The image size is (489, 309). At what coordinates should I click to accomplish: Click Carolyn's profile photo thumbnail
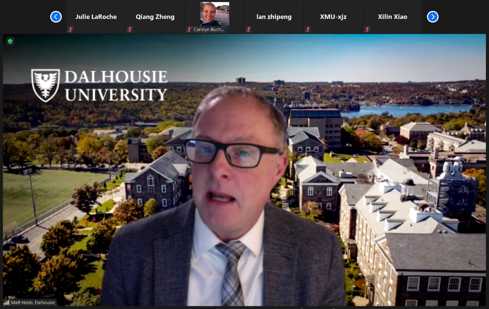pos(214,14)
